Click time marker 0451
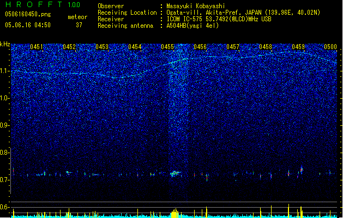Image resolution: width=343 pixels, height=218 pixels. click(x=37, y=47)
